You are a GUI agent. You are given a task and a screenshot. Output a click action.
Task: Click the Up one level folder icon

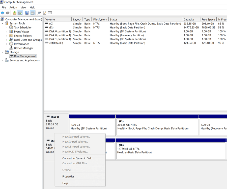coord(15,13)
